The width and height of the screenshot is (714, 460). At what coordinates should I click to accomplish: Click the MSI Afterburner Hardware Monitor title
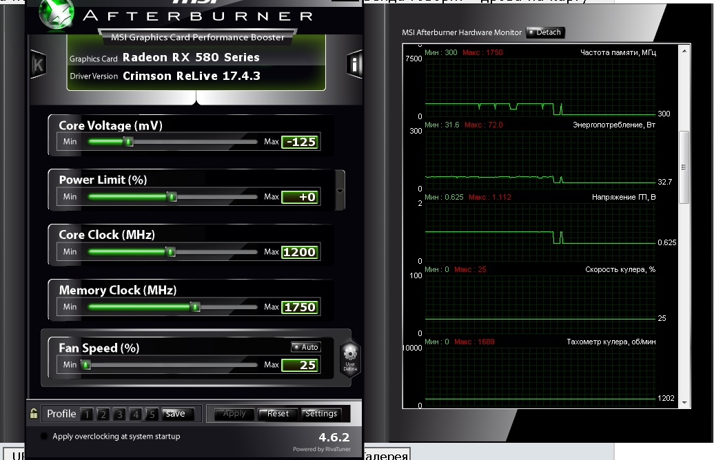tap(462, 33)
